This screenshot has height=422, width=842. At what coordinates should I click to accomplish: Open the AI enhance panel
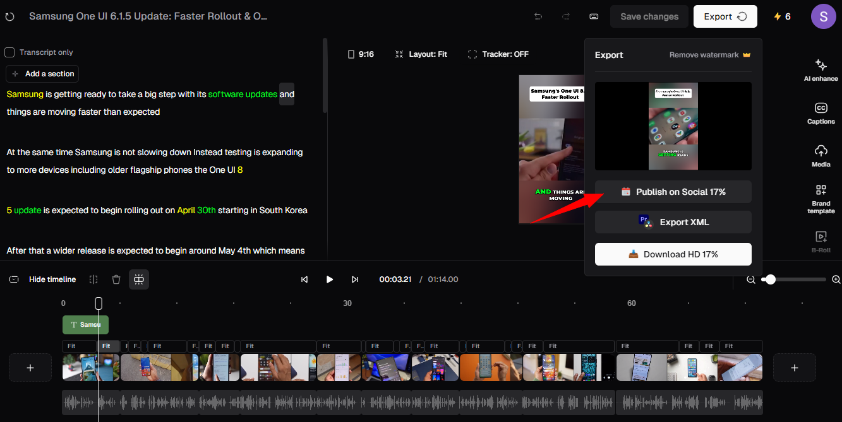point(821,70)
